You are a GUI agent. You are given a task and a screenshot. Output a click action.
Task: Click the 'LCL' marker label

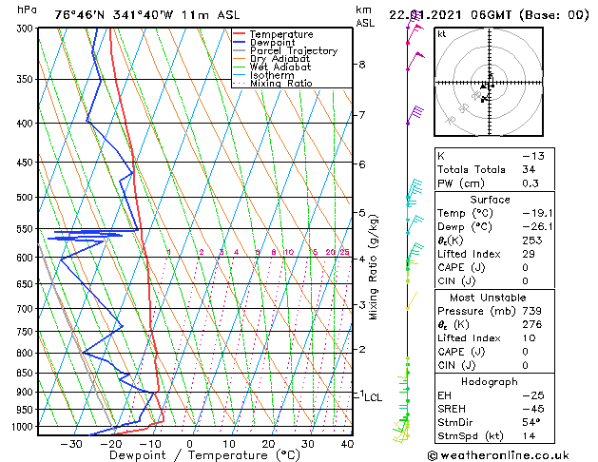pos(373,397)
